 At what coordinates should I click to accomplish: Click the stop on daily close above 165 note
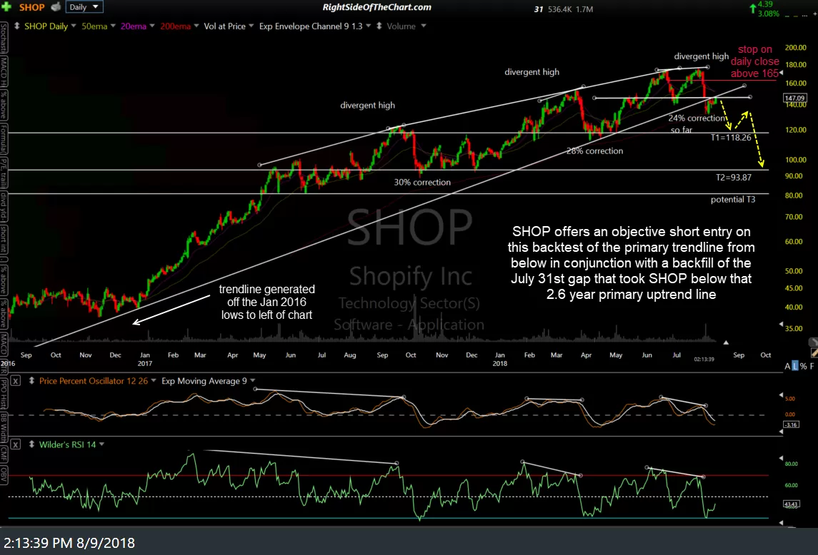coord(754,61)
